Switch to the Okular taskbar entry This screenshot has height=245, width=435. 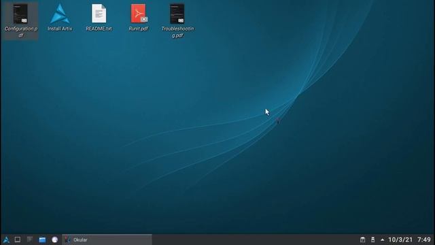click(107, 240)
